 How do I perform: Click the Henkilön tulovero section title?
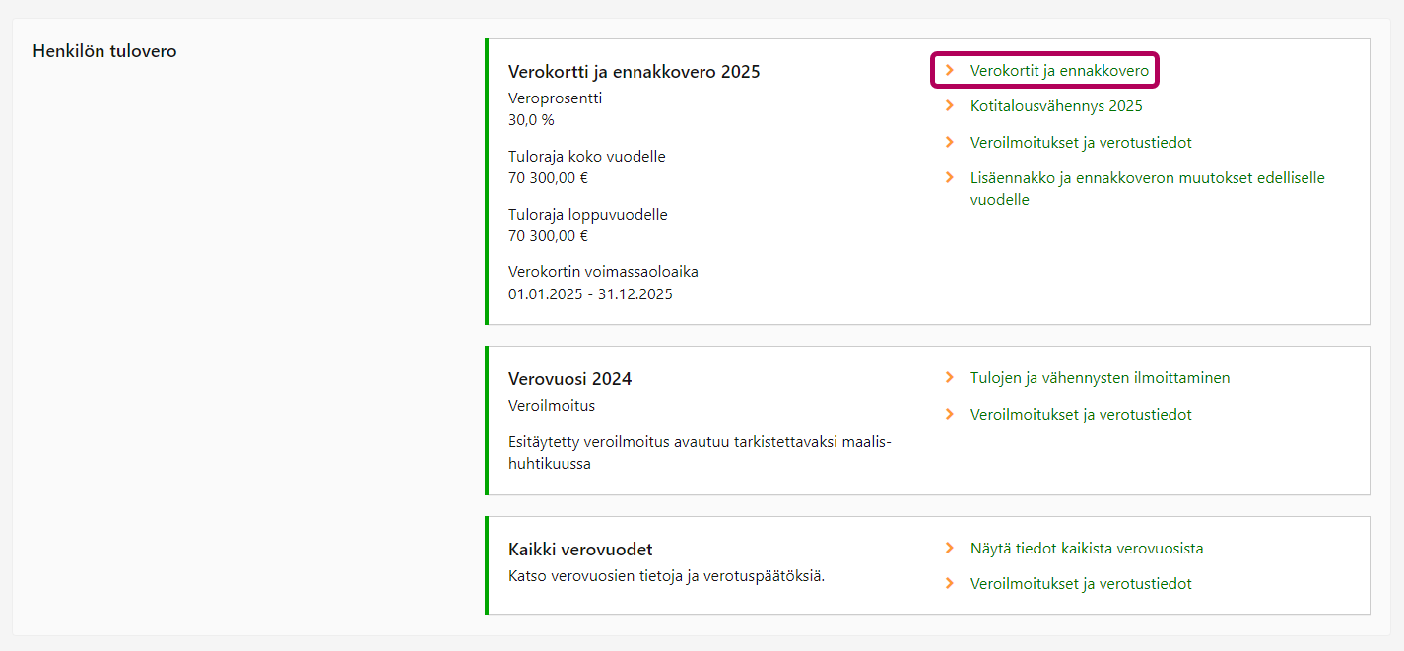coord(104,51)
